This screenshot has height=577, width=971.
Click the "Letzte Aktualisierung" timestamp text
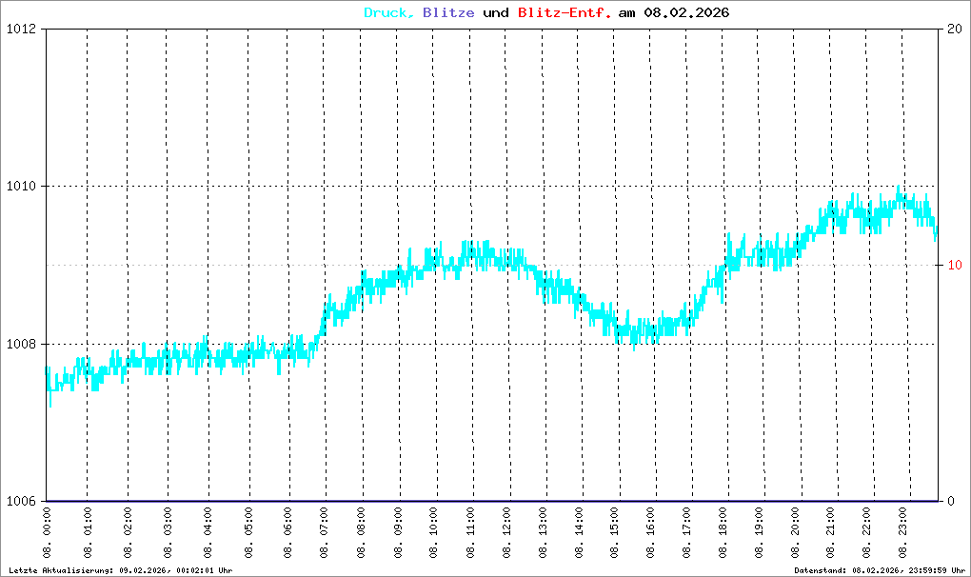pos(120,569)
